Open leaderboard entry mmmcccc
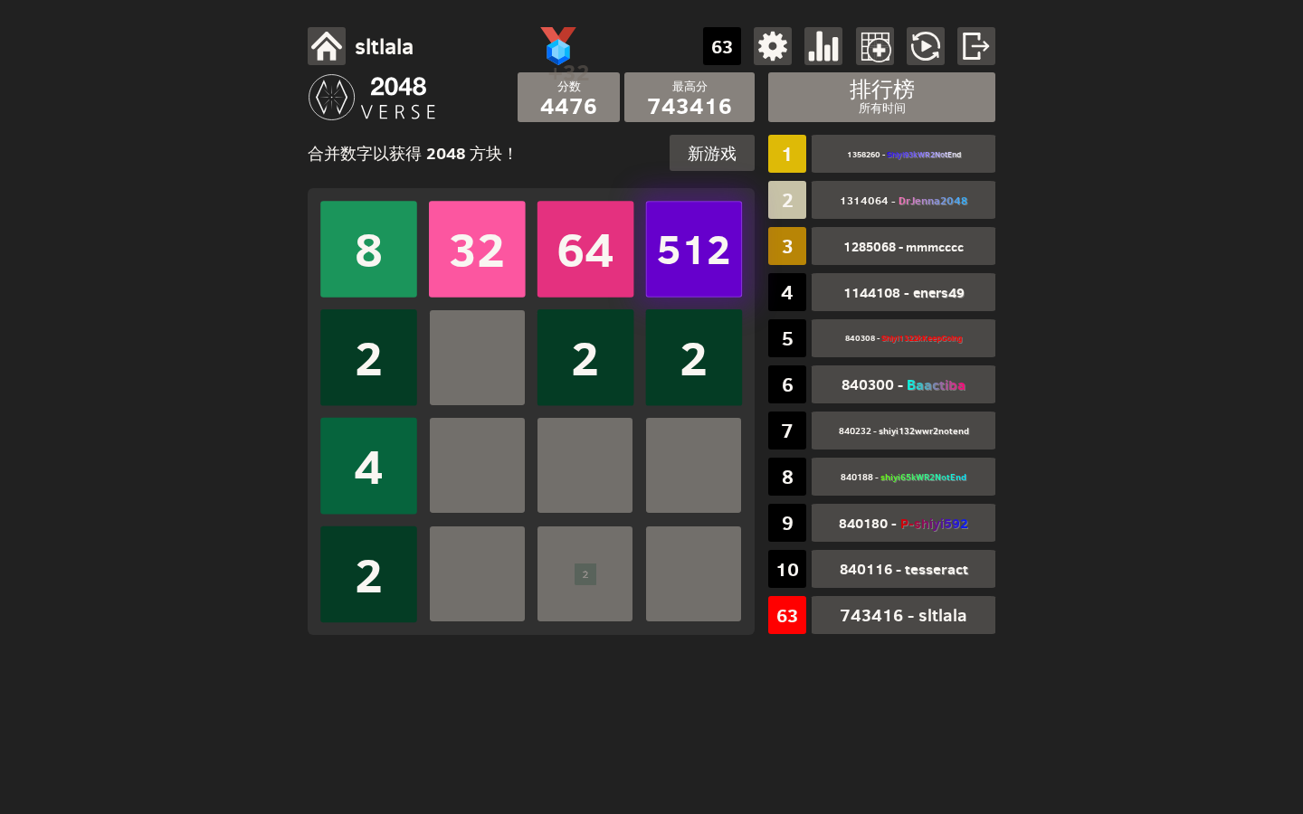This screenshot has width=1303, height=814. click(903, 246)
